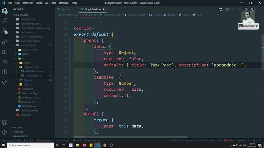Open the Windows Start menu

3,145
